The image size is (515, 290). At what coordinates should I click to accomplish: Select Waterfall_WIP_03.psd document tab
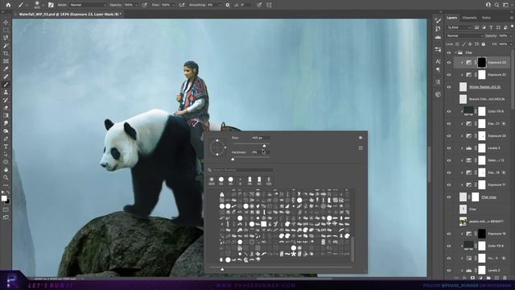(70, 14)
